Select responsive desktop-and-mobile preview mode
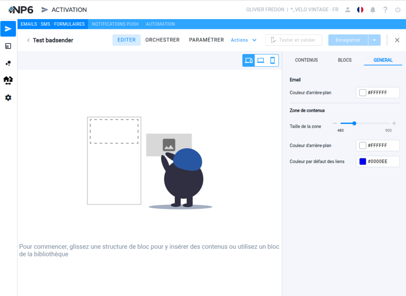 pyautogui.click(x=249, y=60)
